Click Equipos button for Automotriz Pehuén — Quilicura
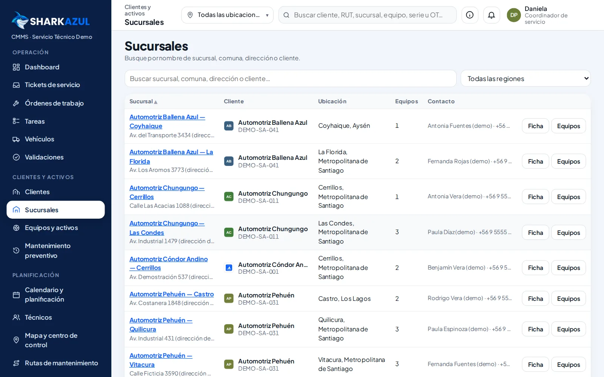This screenshot has width=604, height=377. 569,329
